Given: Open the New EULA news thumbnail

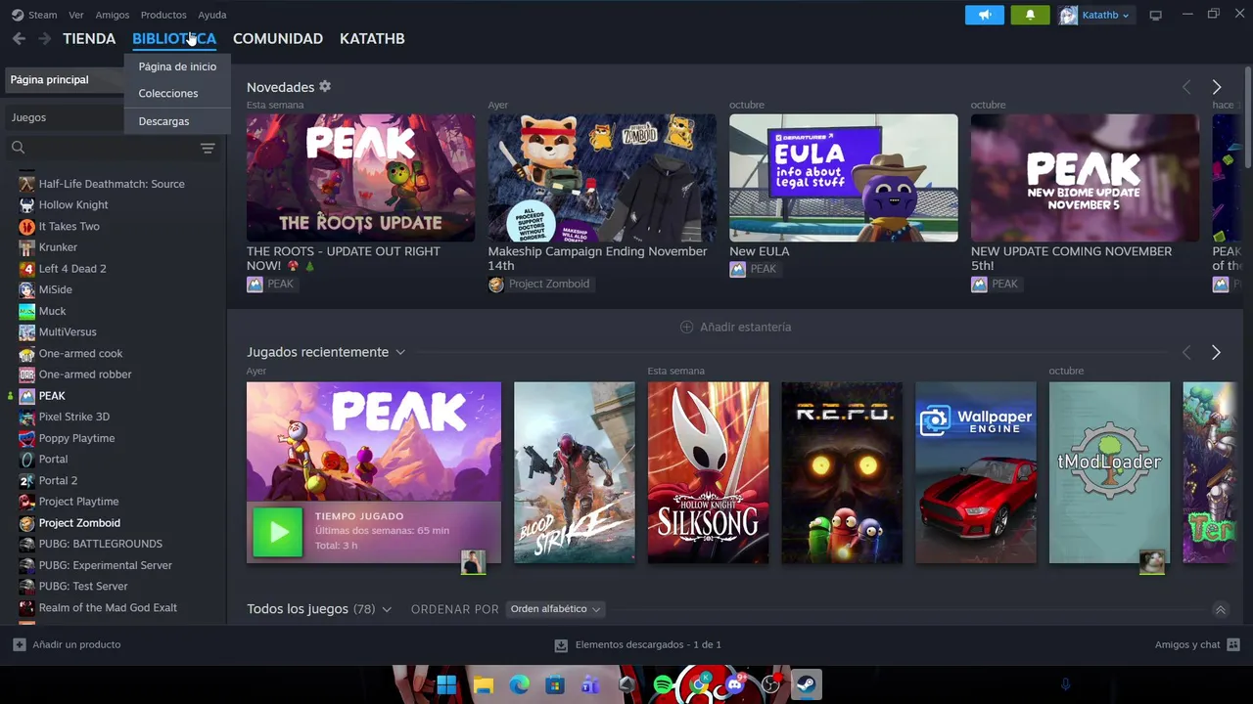Looking at the screenshot, I should point(844,178).
